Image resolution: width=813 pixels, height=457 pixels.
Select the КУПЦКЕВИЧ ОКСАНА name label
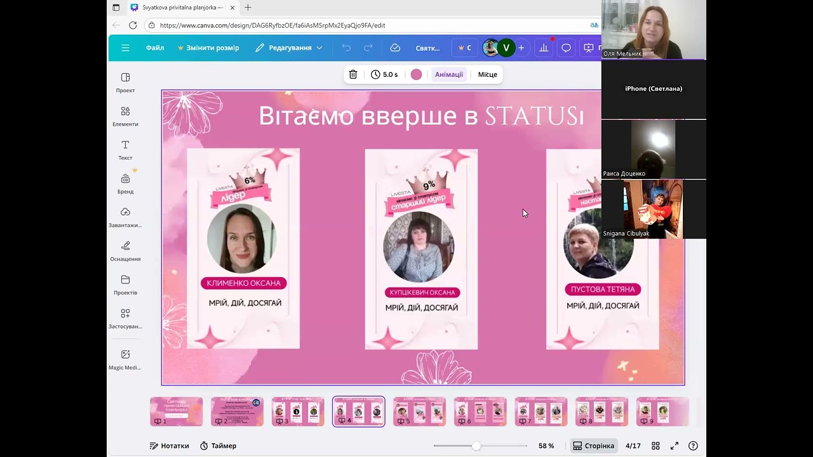pos(422,292)
